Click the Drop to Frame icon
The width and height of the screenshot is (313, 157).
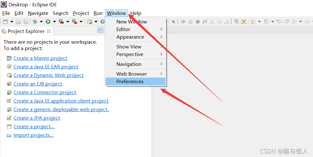pos(236,22)
